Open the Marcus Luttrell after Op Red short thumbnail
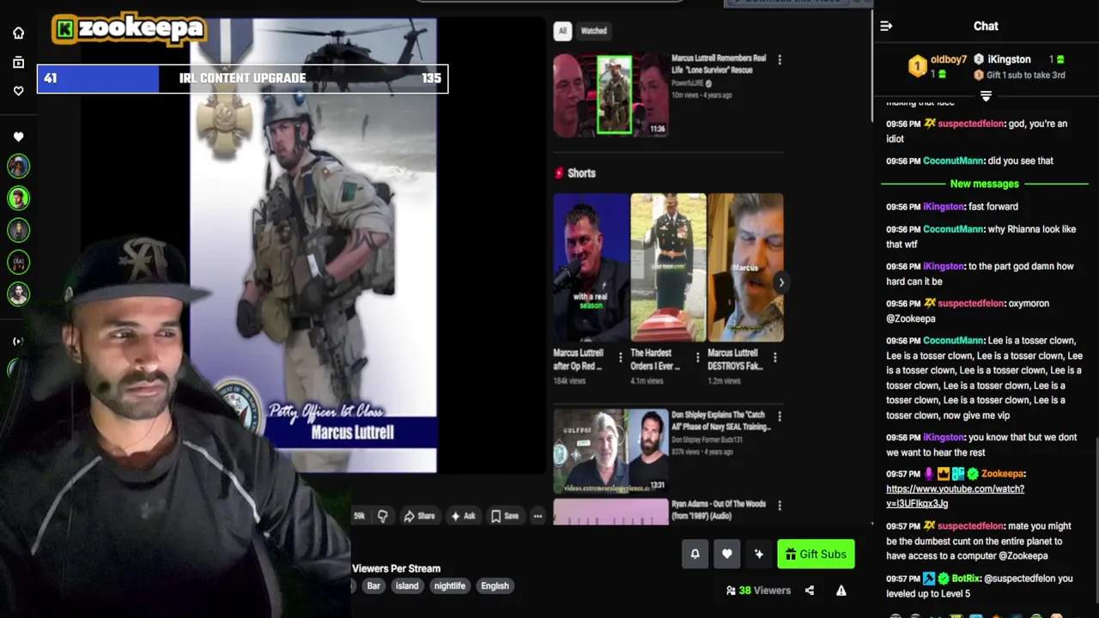Screen dimensions: 1099x618 [591, 268]
